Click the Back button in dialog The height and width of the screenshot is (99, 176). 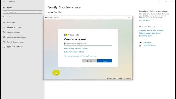(x=89, y=61)
